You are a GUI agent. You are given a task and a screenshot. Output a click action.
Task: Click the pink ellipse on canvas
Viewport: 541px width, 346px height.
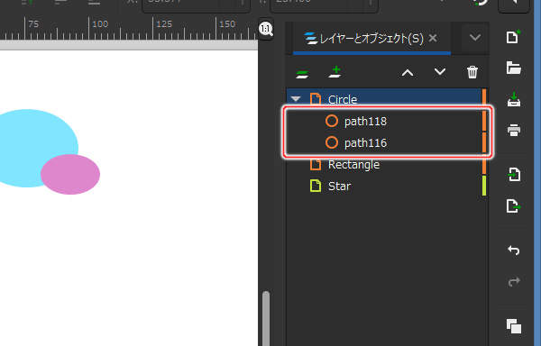pyautogui.click(x=70, y=175)
